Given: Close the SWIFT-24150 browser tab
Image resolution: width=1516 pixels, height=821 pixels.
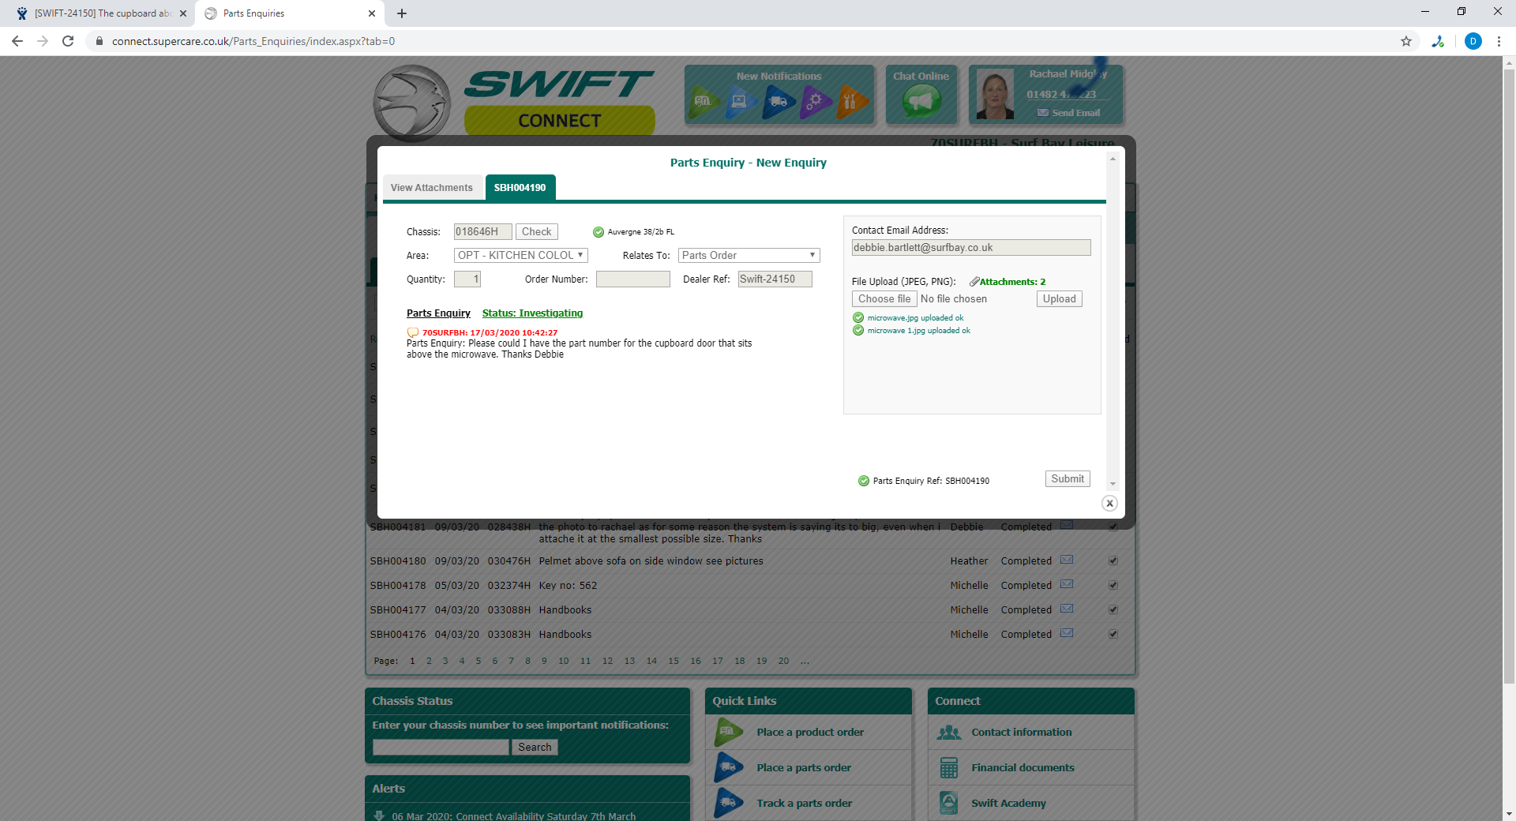Looking at the screenshot, I should [183, 13].
